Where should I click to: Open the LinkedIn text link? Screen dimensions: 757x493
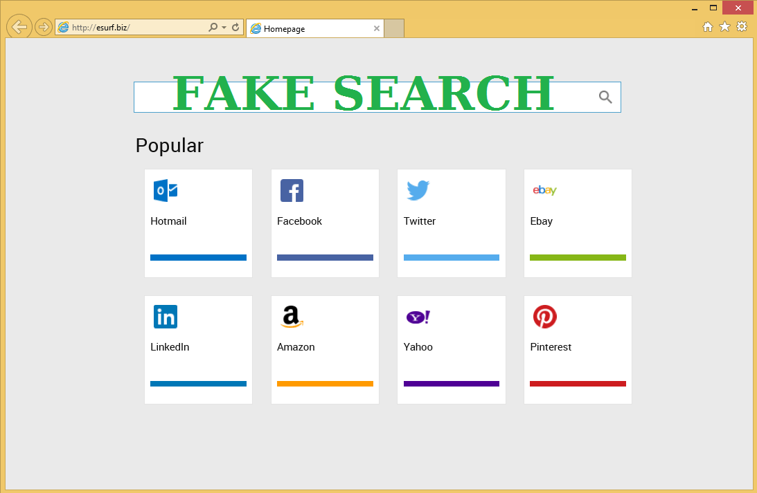coord(170,347)
